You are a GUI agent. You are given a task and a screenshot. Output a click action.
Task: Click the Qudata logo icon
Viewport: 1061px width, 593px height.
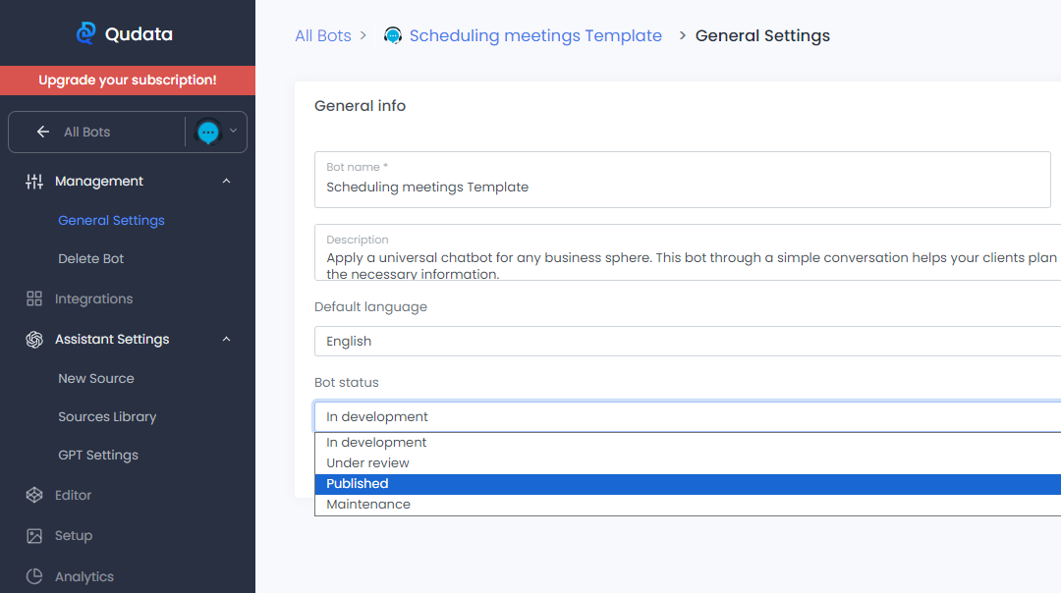coord(86,33)
